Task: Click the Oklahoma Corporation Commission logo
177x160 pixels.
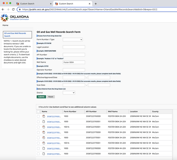Action: click(15, 18)
